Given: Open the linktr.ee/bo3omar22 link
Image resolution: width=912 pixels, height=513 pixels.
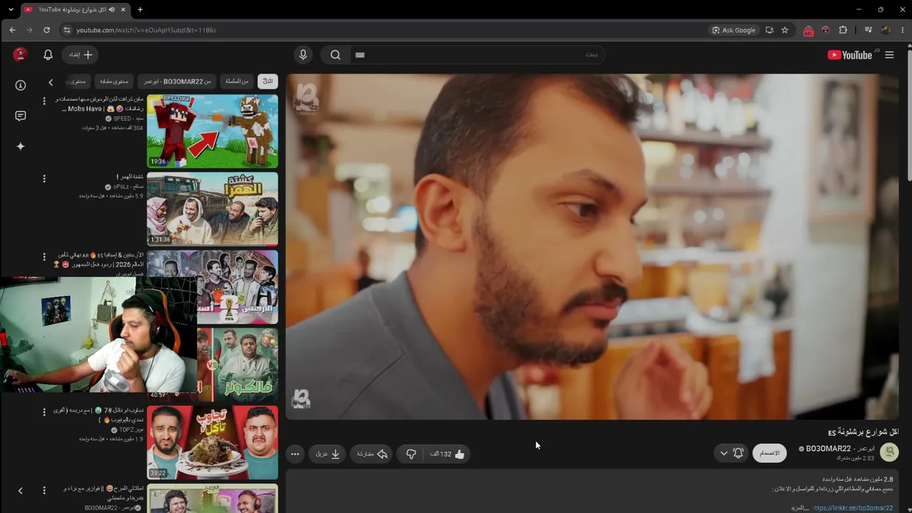Looking at the screenshot, I should tap(853, 508).
